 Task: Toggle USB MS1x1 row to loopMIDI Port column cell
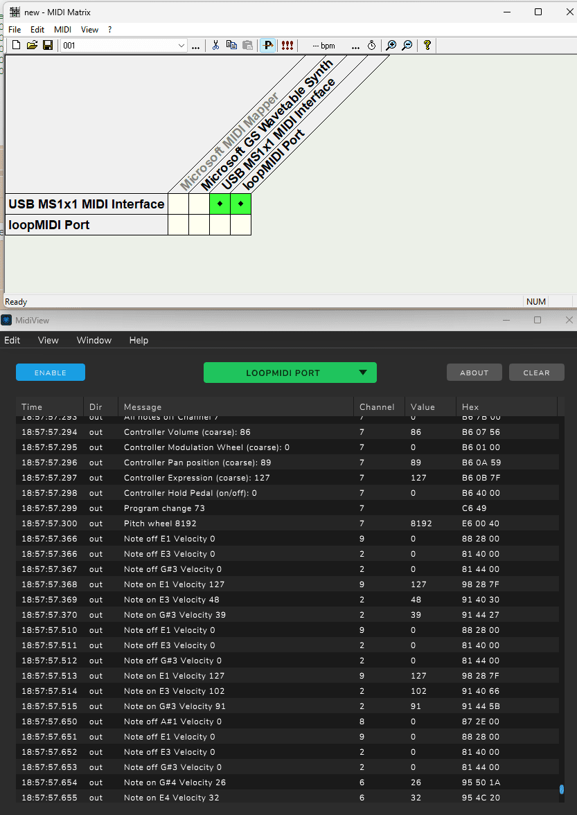tap(240, 204)
